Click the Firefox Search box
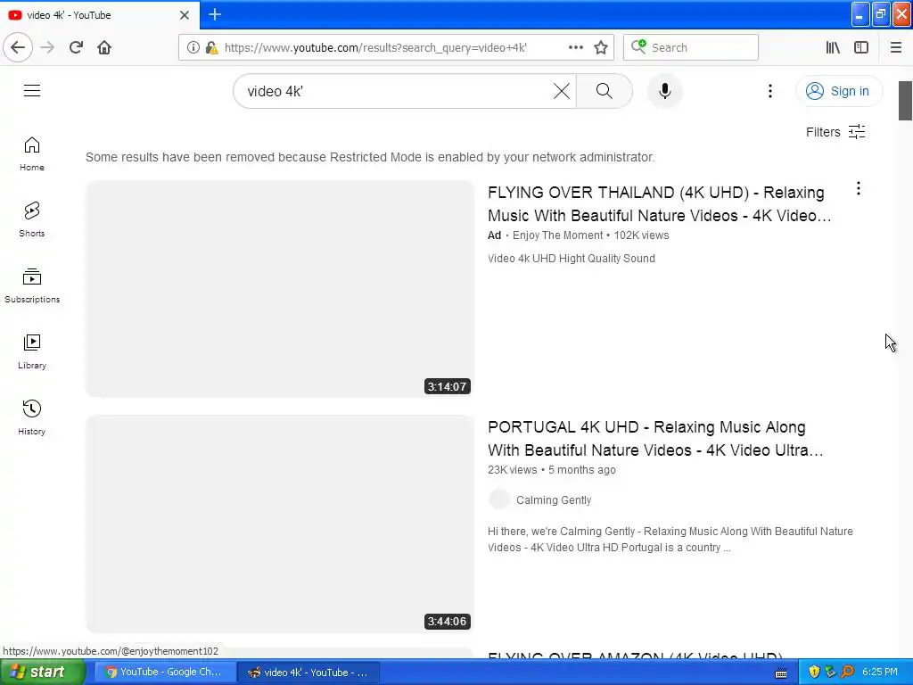The width and height of the screenshot is (913, 685). 691,47
